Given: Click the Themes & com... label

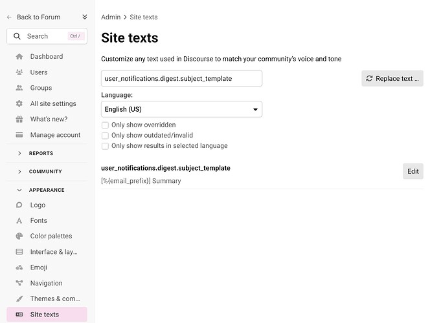Looking at the screenshot, I should click(x=55, y=298).
